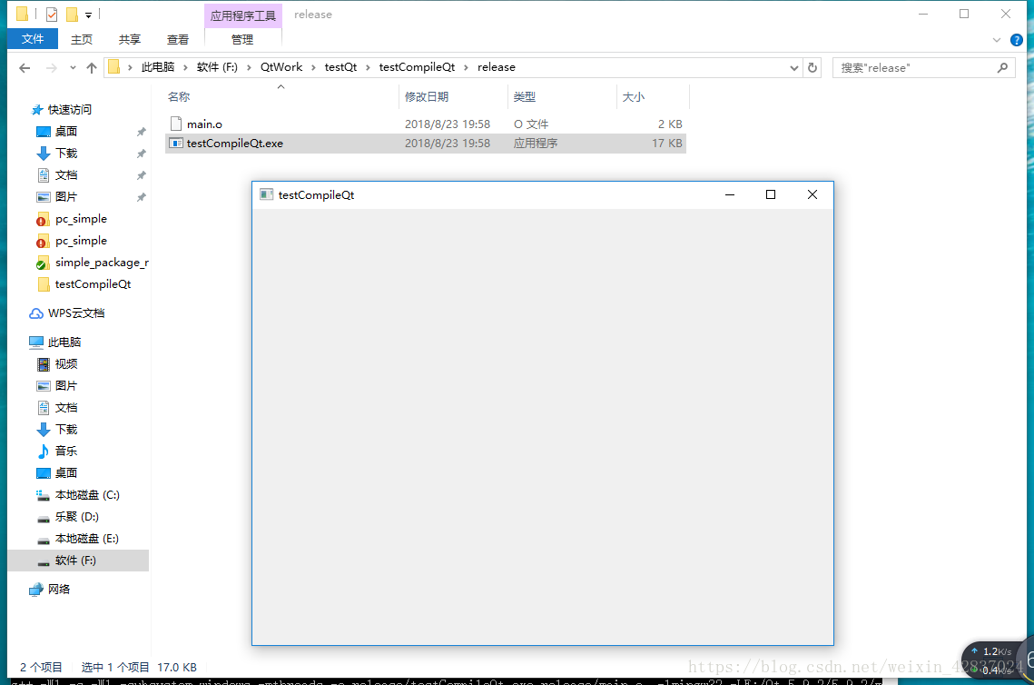Open 图片 under quick access
Viewport: 1034px width, 685px height.
(x=66, y=196)
